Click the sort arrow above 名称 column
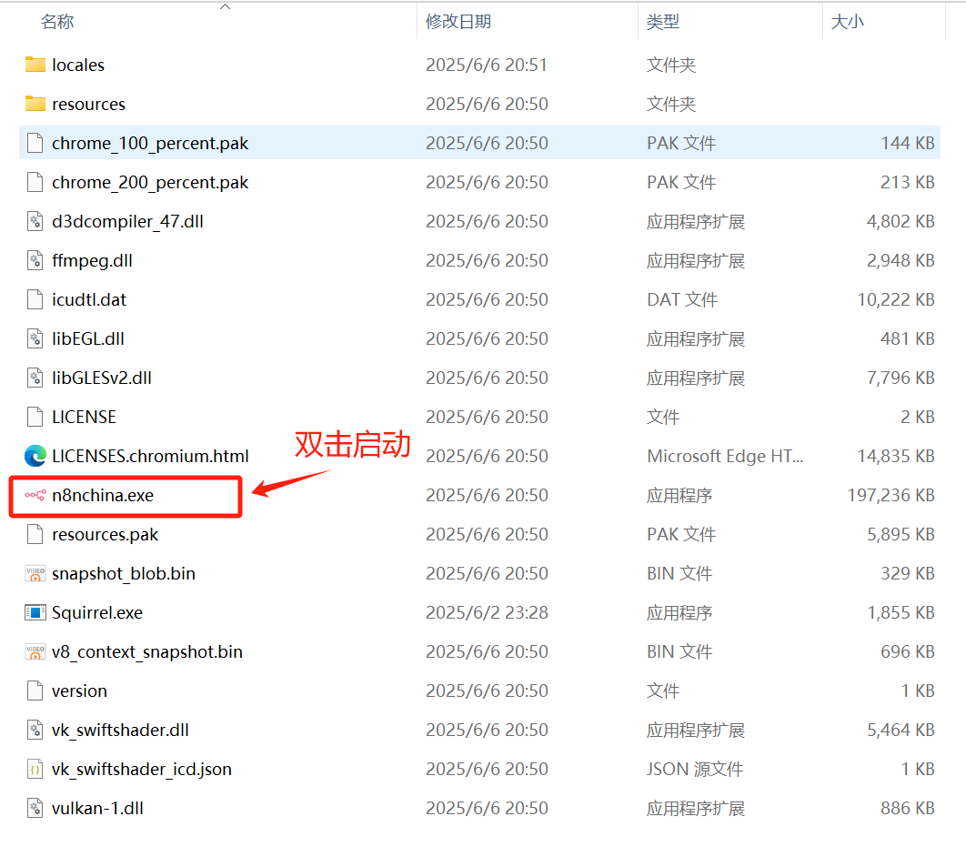This screenshot has height=857, width=966. 226,6
